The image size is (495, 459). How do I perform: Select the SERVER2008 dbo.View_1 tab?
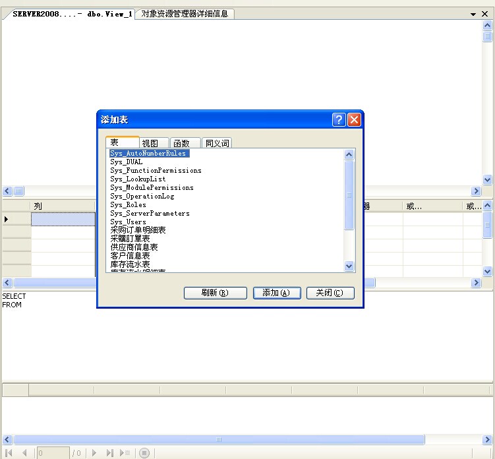click(73, 14)
